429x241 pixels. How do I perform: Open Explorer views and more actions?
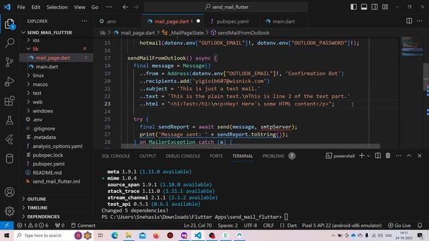(x=84, y=21)
